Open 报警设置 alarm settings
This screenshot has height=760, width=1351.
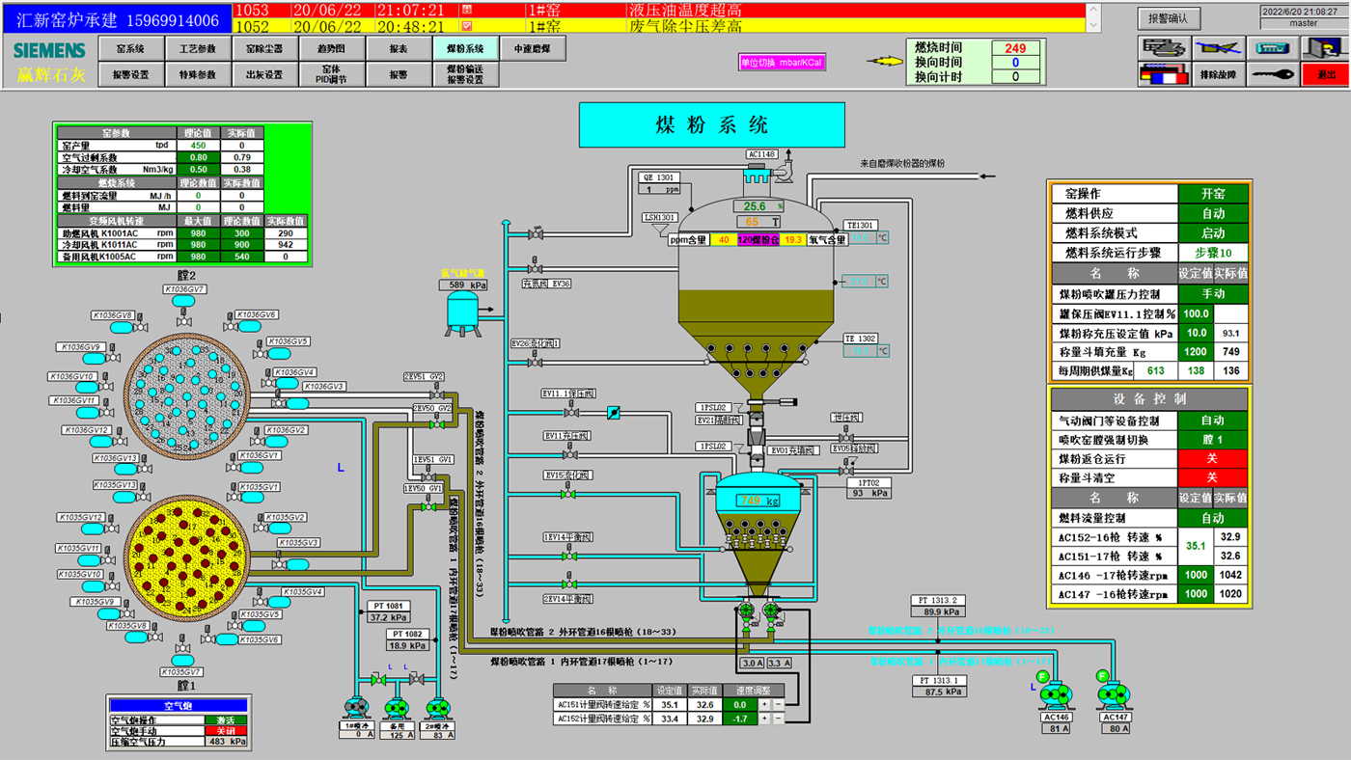point(130,74)
